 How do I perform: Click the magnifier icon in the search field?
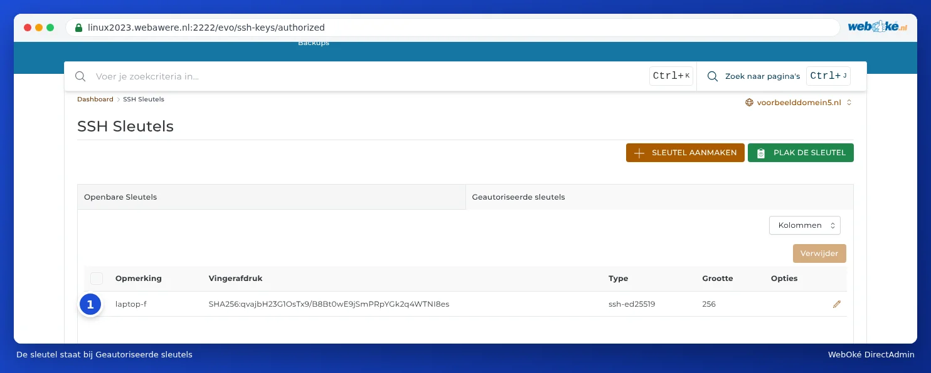(x=80, y=76)
